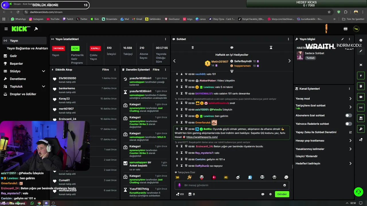Open chat settings gear beside Gönder
Screen dimensions: 367x206
click(x=270, y=194)
